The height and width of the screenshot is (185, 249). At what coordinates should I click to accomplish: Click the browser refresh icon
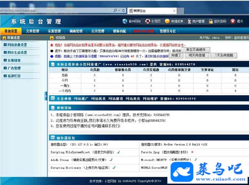123,11
